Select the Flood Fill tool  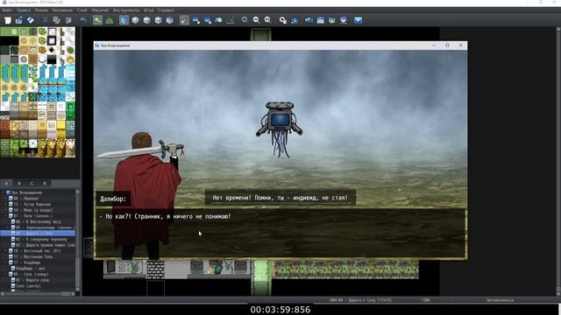(218, 20)
